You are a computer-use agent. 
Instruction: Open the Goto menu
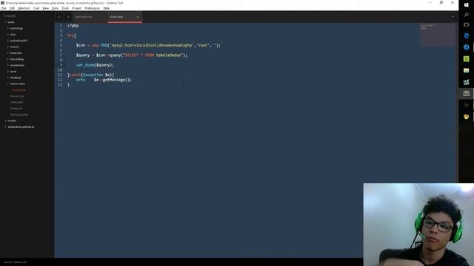pyautogui.click(x=55, y=8)
